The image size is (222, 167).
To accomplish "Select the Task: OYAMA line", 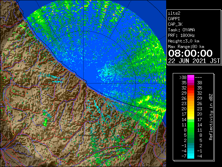I will [181, 30].
